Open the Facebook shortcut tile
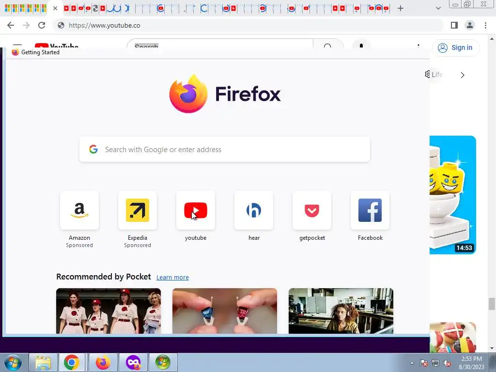 [370, 210]
